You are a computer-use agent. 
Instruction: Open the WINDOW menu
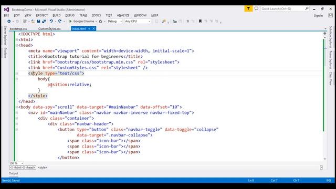pyautogui.click(x=140, y=15)
